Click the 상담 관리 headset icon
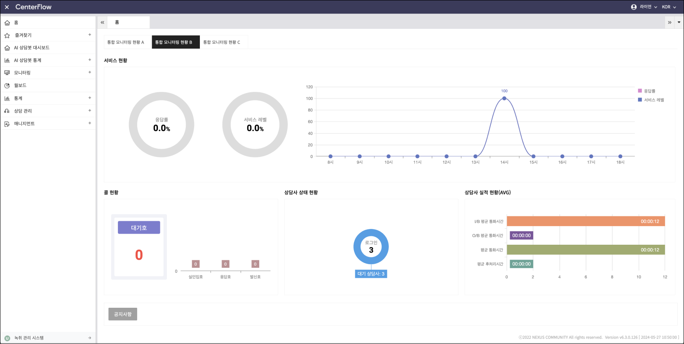 coord(7,111)
